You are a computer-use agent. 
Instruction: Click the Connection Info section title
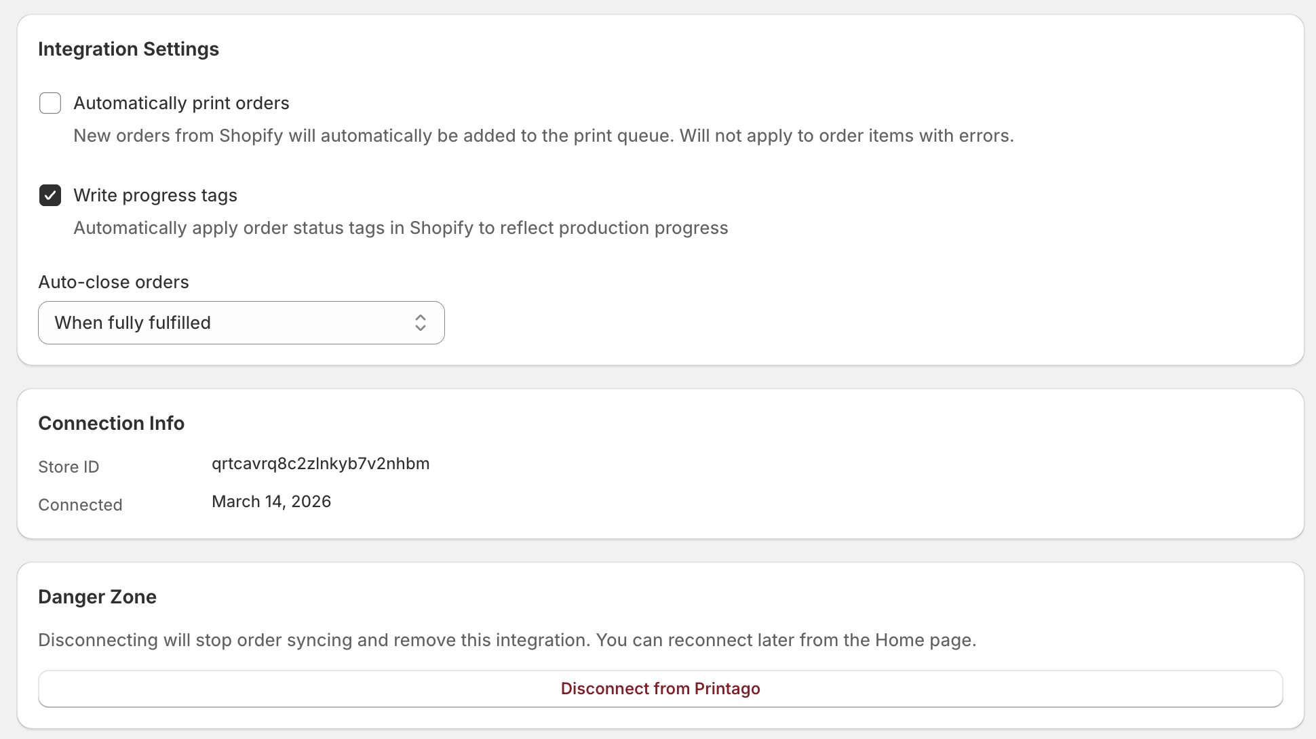point(111,422)
